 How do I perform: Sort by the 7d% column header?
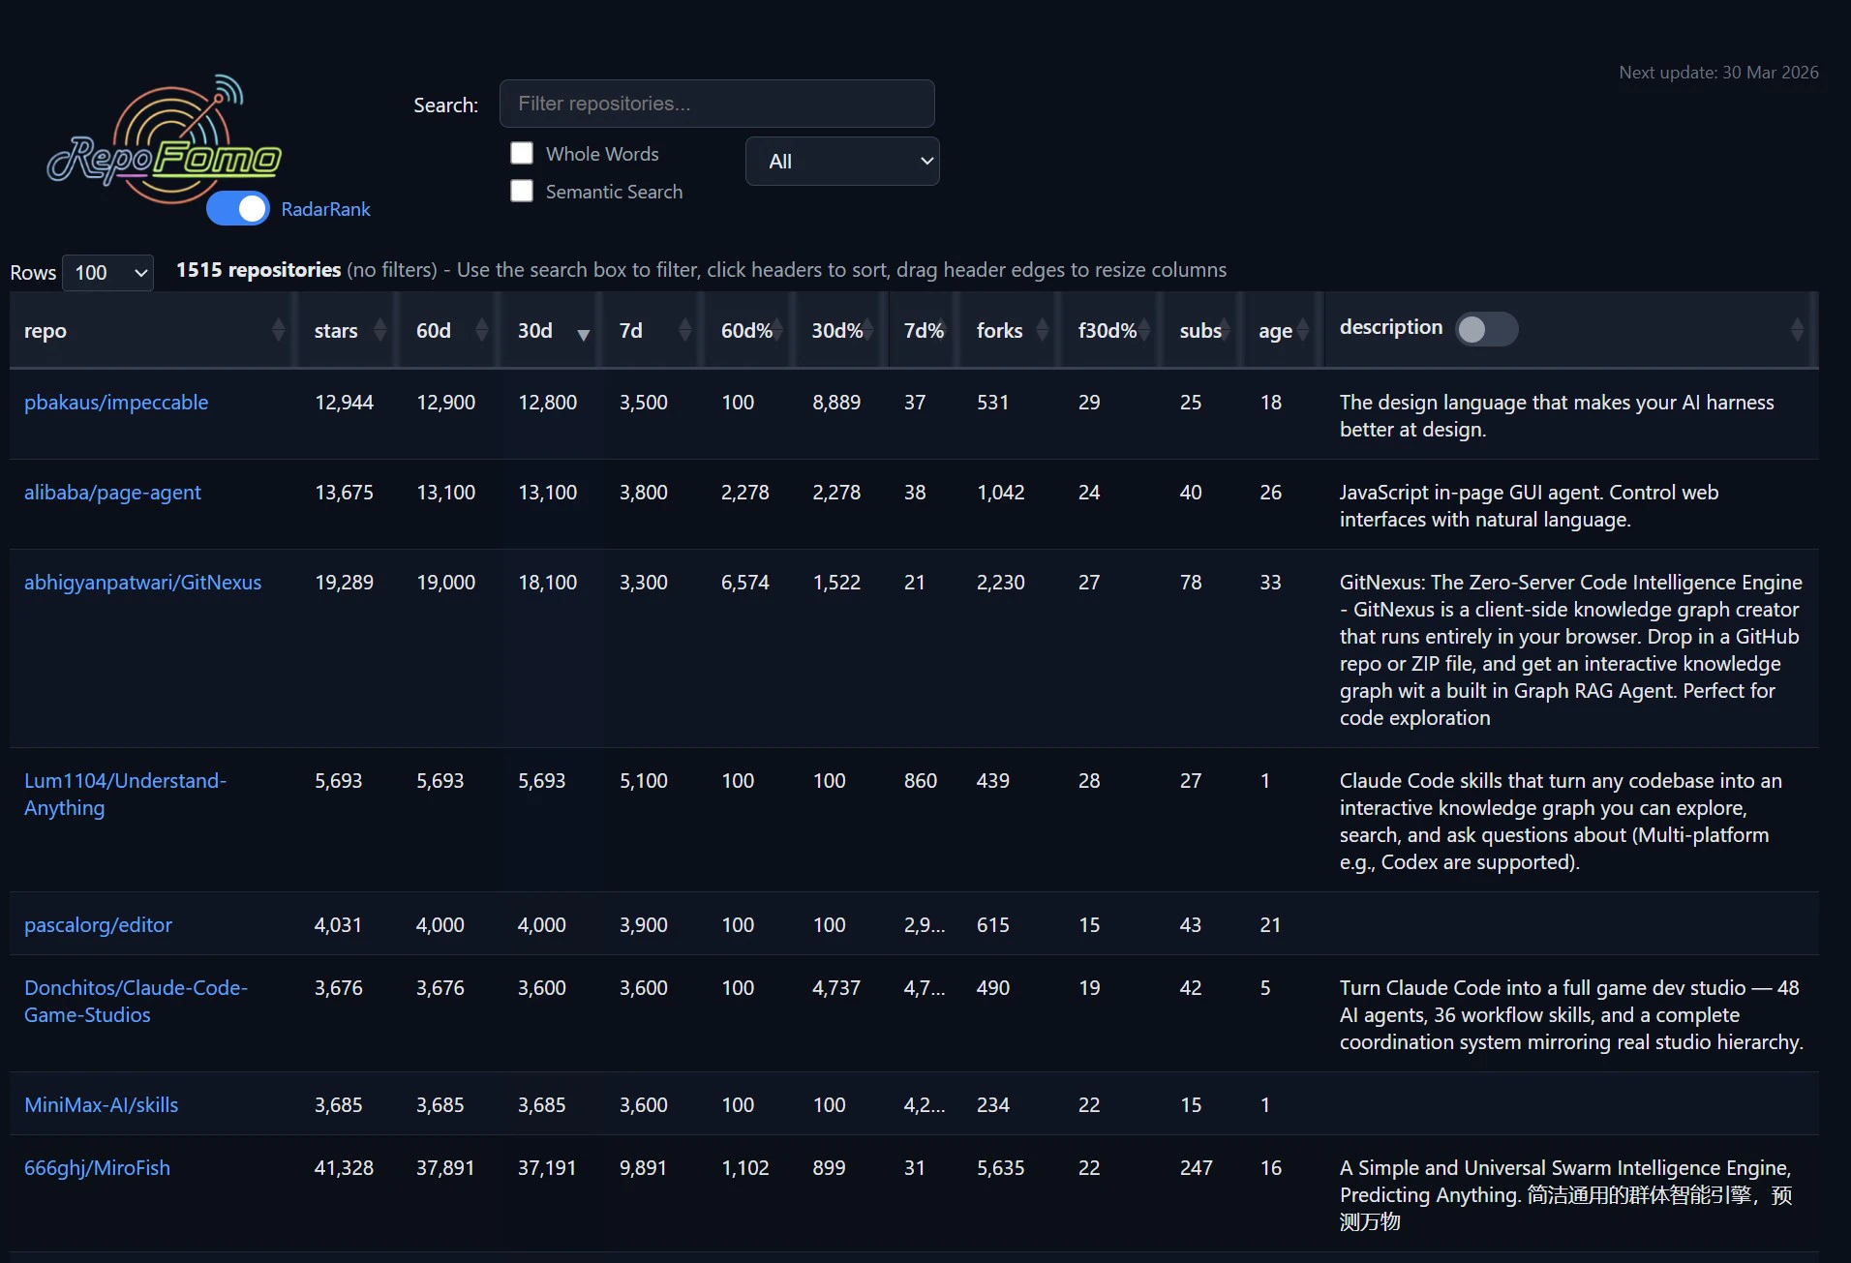click(x=924, y=331)
